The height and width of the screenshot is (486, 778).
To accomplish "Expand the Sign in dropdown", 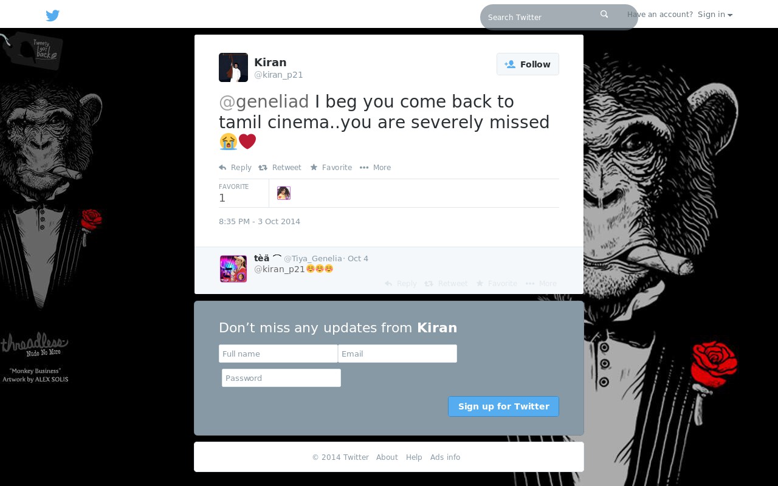I will tap(715, 15).
